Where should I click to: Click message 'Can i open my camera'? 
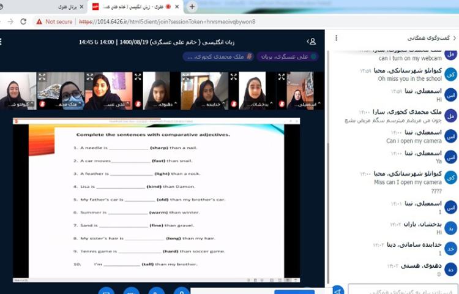pos(414,141)
